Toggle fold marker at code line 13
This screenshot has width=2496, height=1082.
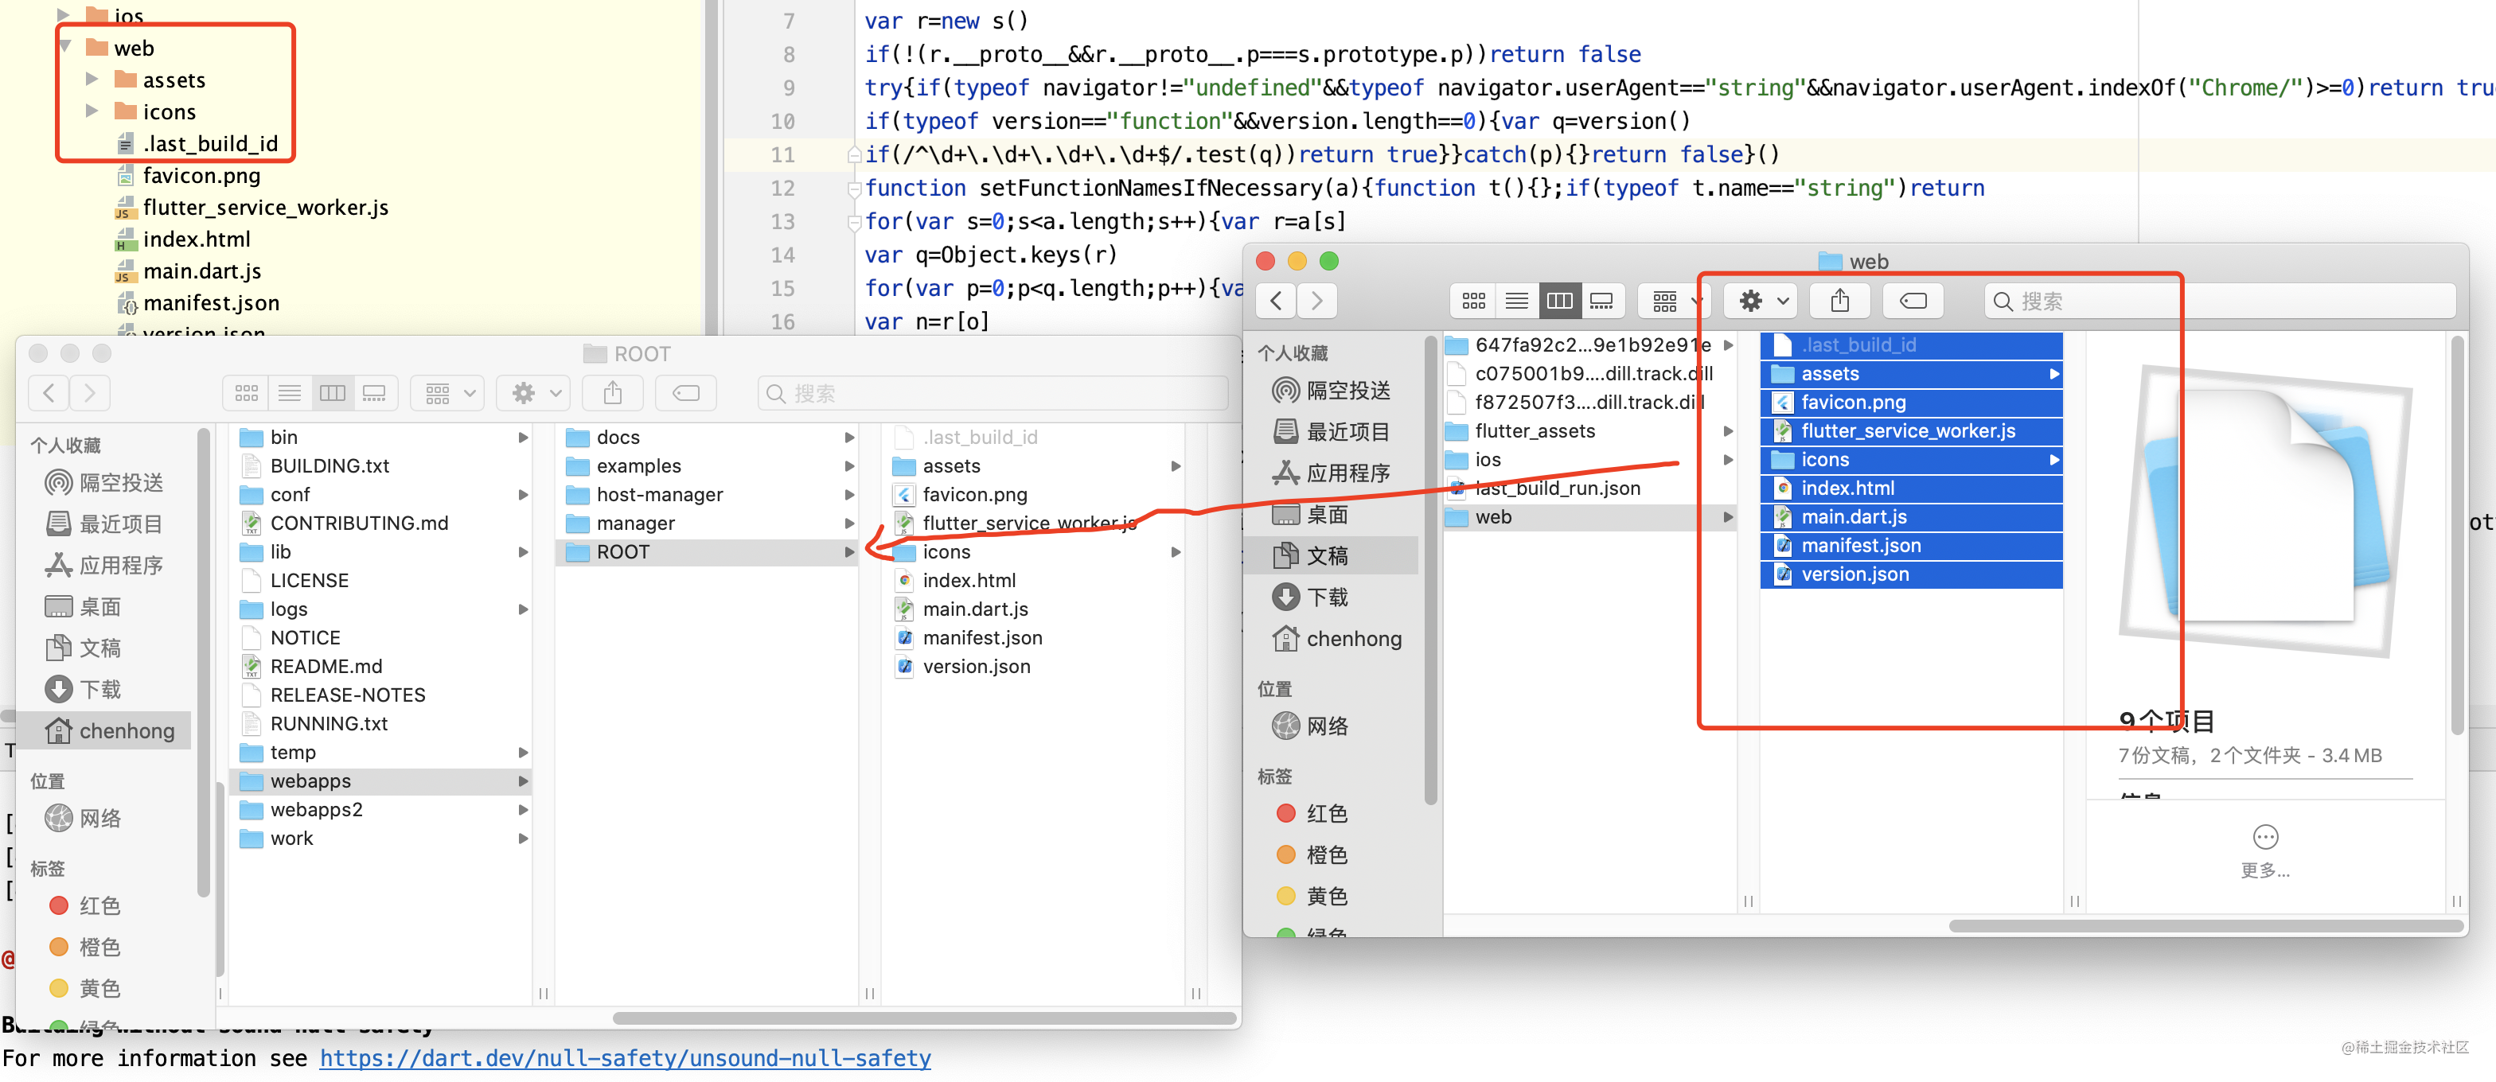[x=854, y=222]
